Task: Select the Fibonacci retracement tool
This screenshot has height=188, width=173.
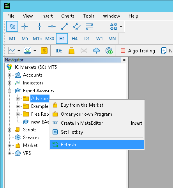Action: click(89, 27)
